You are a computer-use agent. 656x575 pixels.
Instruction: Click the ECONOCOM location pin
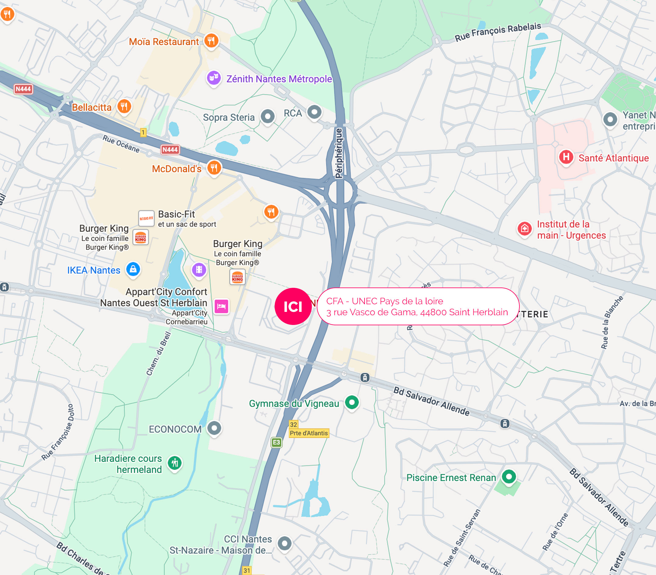pyautogui.click(x=214, y=428)
